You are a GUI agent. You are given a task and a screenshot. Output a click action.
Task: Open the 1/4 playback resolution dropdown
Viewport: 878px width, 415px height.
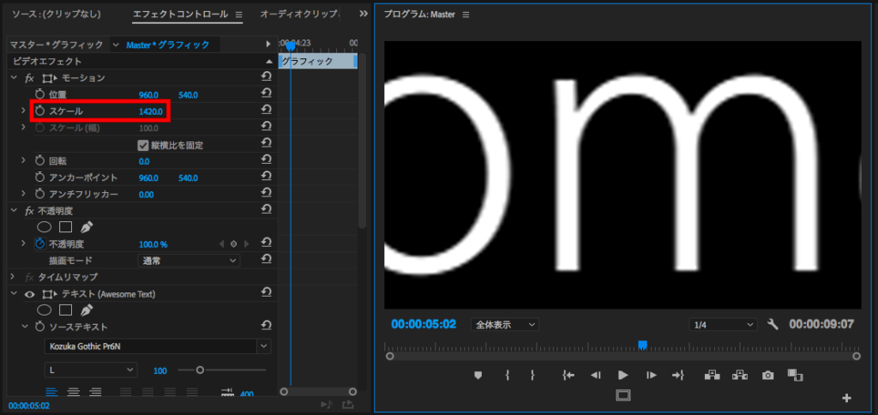pos(723,324)
